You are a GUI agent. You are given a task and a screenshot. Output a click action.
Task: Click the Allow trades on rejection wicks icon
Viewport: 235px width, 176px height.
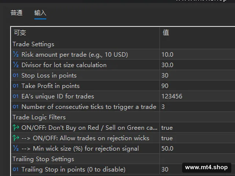click(x=16, y=138)
